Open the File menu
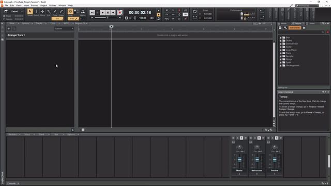Viewport: 331px width, 186px height. [6, 6]
